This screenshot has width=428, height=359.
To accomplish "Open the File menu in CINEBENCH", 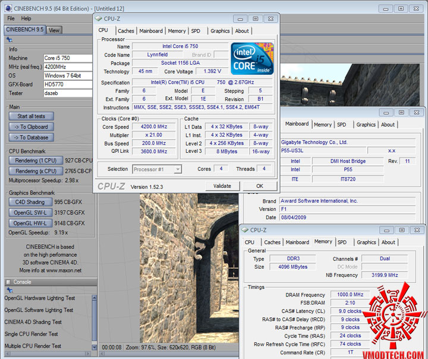I will pos(11,18).
